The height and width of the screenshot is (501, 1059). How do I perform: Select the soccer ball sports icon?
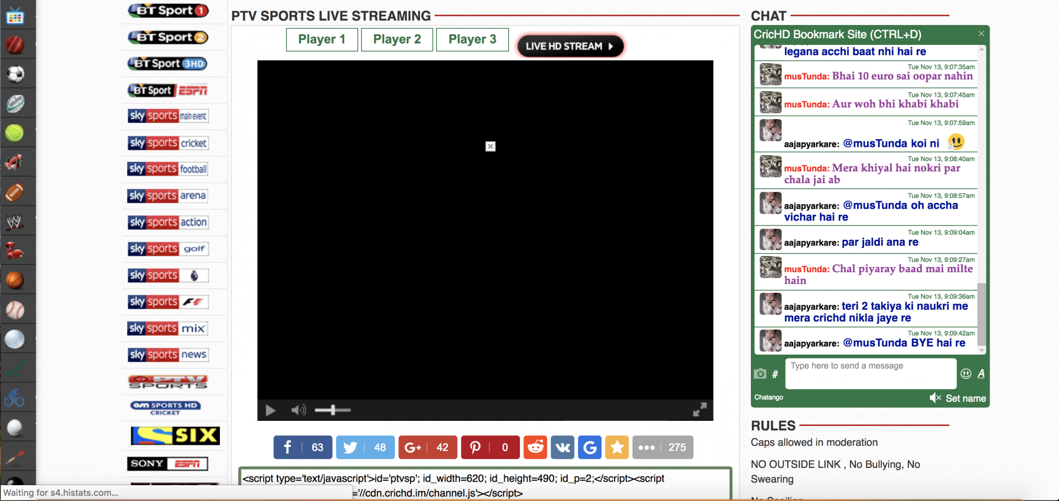[x=15, y=74]
